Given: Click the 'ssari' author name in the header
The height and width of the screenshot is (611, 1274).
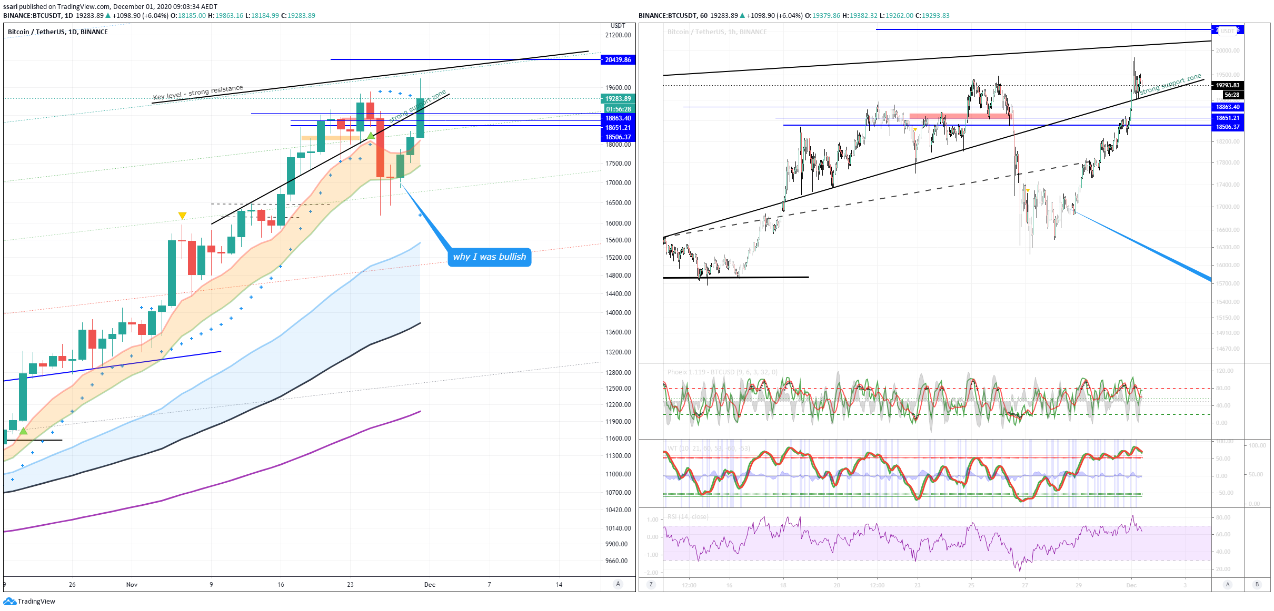Looking at the screenshot, I should pyautogui.click(x=10, y=7).
